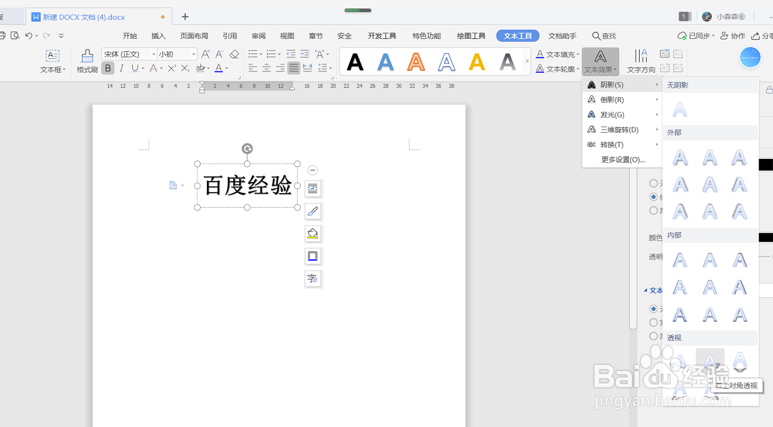Apply superscript formatting

[172, 68]
